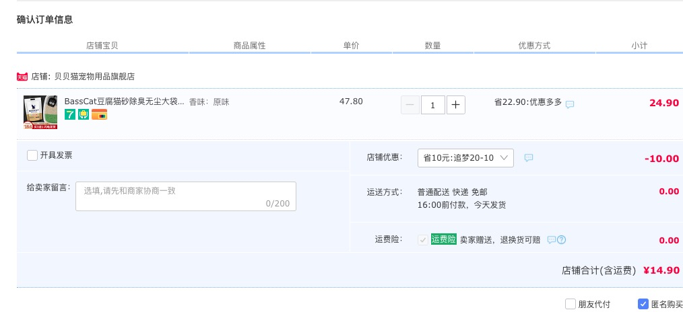Click the Tmall 天猫 store badge icon
This screenshot has height=314, width=683.
click(22, 77)
